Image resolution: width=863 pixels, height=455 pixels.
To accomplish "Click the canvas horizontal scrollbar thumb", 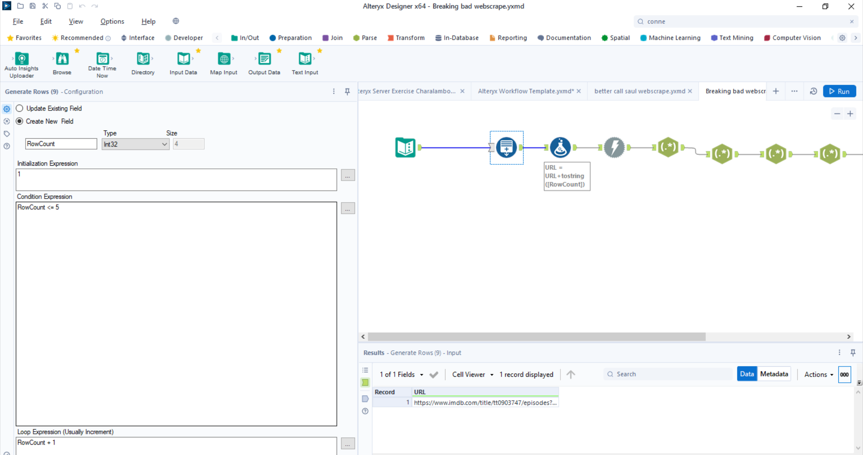I will pyautogui.click(x=537, y=337).
